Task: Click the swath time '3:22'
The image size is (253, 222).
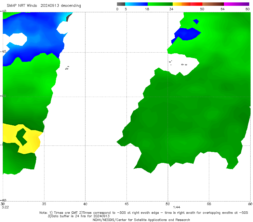Action: pos(5,207)
